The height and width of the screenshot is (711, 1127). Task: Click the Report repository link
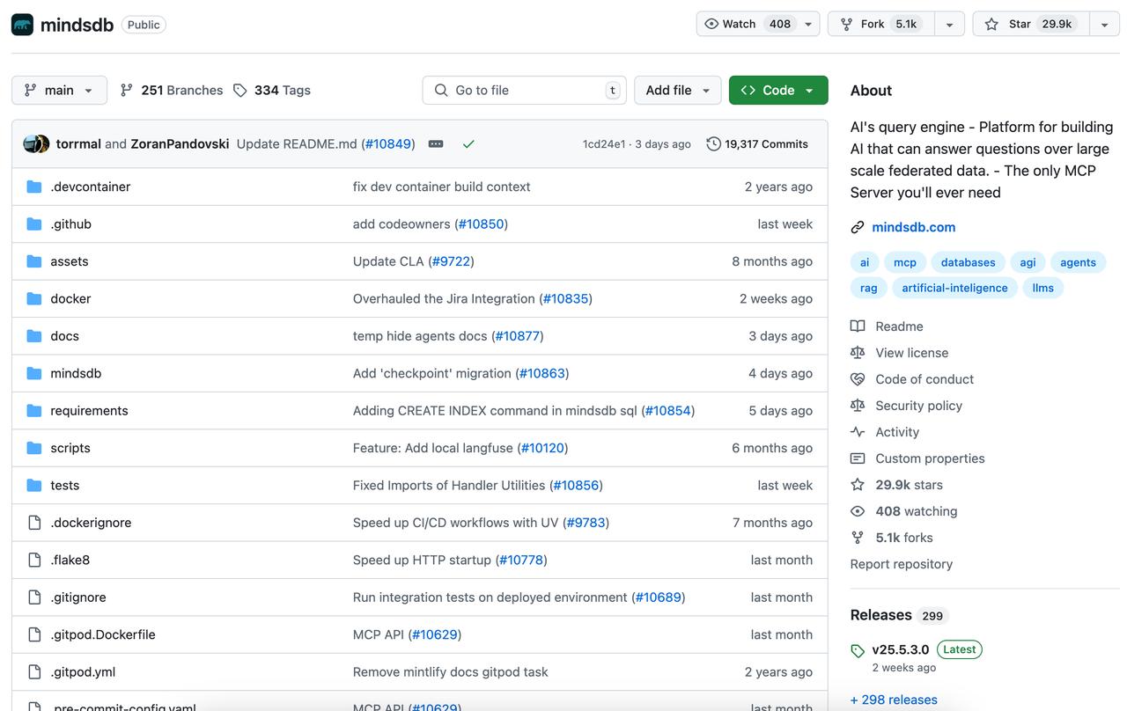pos(901,564)
